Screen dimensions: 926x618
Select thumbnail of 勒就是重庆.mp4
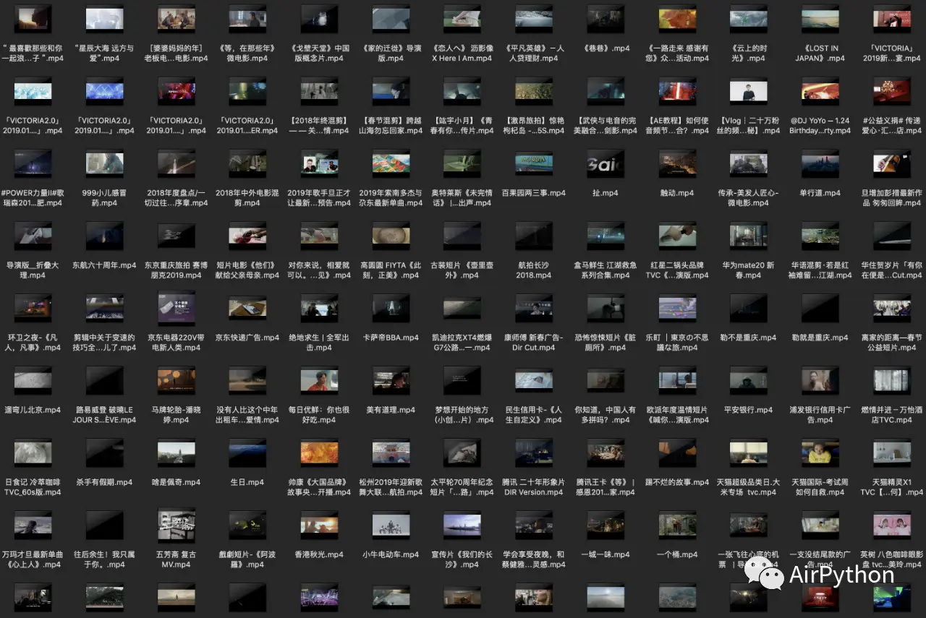pyautogui.click(x=820, y=308)
